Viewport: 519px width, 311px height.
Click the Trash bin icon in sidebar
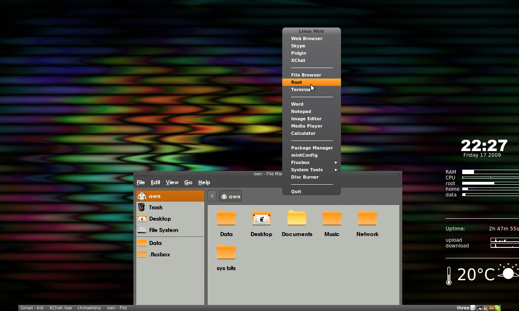coord(142,207)
